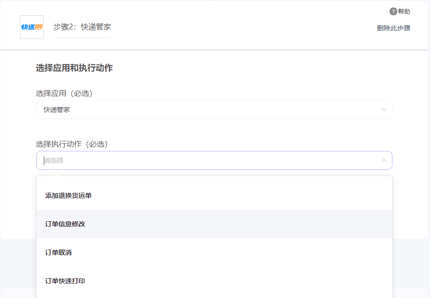Screen dimensions: 430x298
Task: Click the 选择执行动作（必选）label
Action: (72, 144)
